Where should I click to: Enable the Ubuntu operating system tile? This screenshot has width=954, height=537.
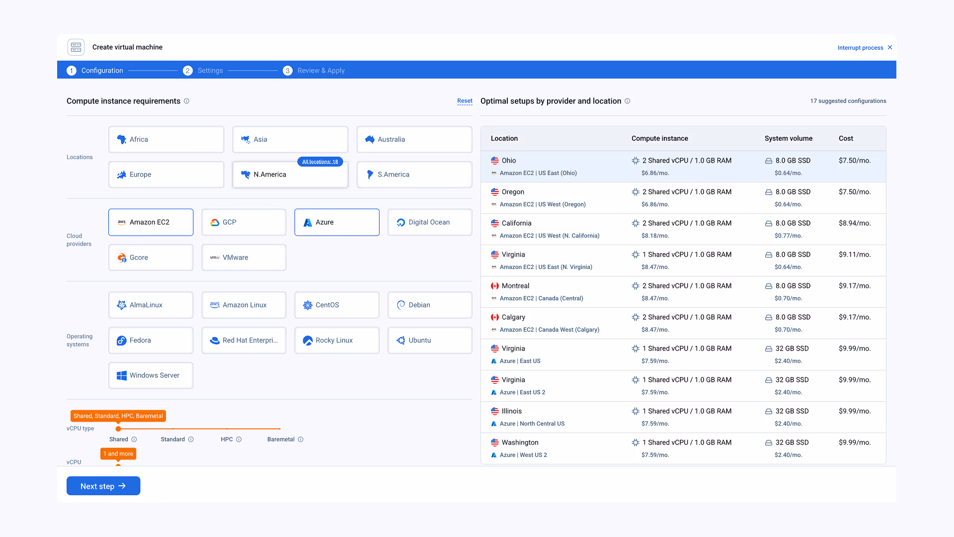pos(429,341)
